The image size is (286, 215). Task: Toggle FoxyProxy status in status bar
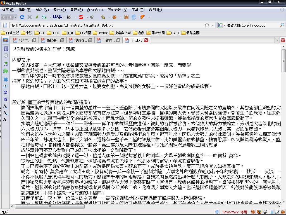click(235, 212)
